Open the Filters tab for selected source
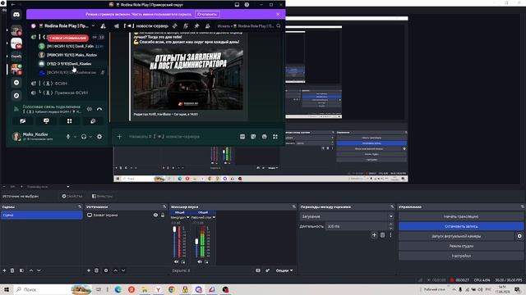The height and width of the screenshot is (295, 526). tap(102, 196)
